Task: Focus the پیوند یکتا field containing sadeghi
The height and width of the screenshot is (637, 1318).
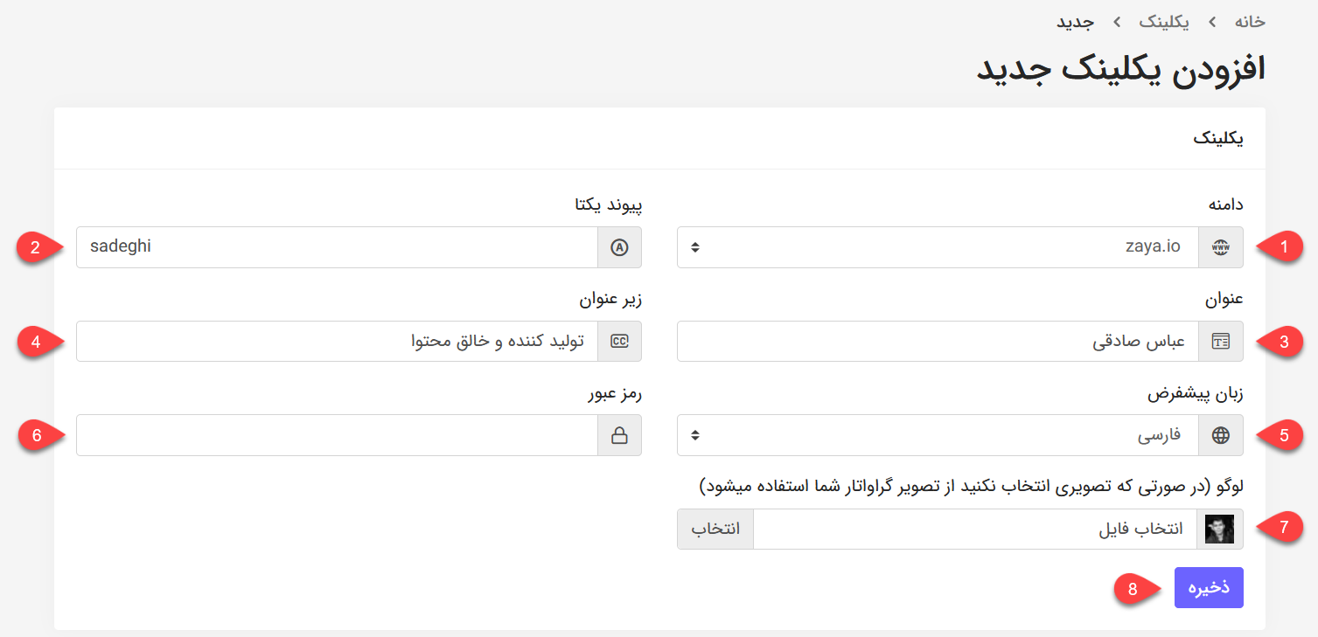Action: pyautogui.click(x=337, y=247)
